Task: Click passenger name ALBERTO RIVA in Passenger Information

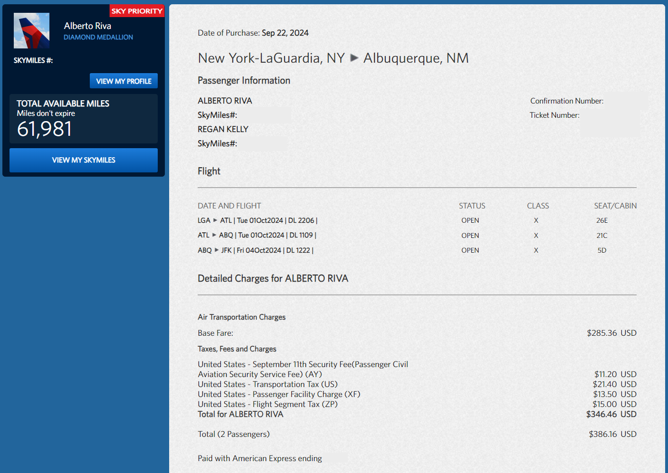Action: pyautogui.click(x=225, y=101)
